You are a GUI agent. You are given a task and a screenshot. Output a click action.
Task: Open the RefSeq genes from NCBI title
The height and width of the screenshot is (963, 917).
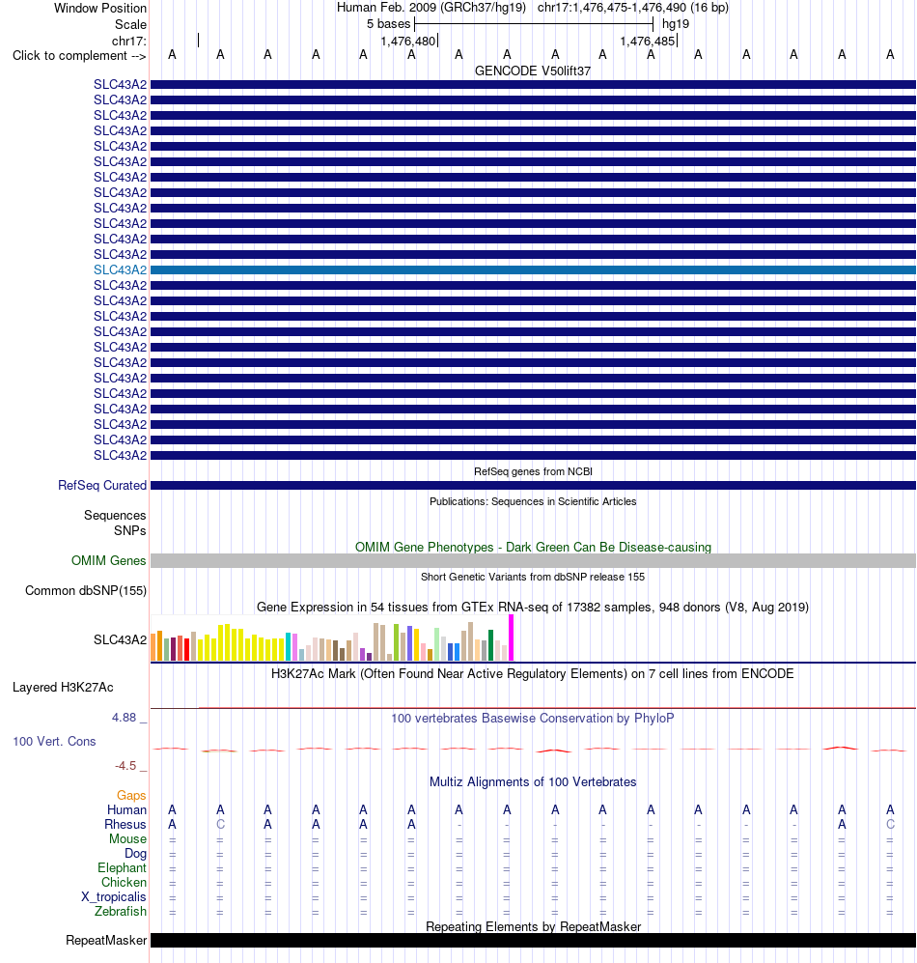click(533, 471)
